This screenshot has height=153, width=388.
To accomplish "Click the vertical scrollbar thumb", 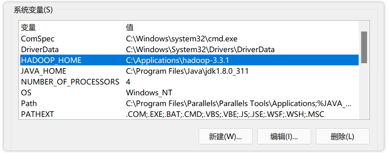I will pyautogui.click(x=364, y=47).
